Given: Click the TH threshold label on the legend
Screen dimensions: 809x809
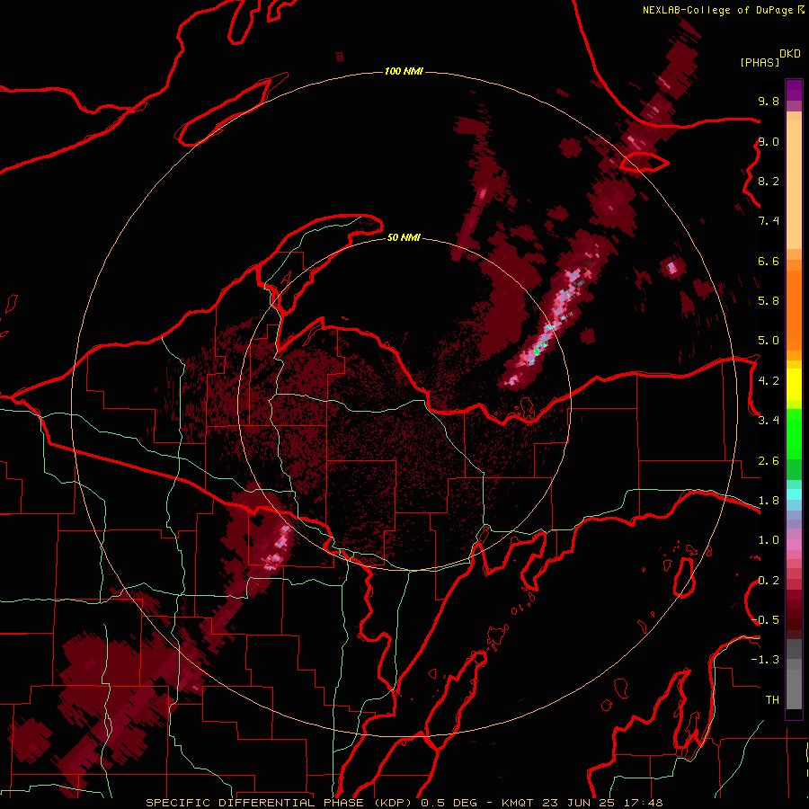Looking at the screenshot, I should [772, 700].
